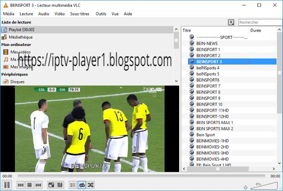The height and width of the screenshot is (191, 283).
Task: Click elapsed time 00:00 label
Action: pyautogui.click(x=8, y=176)
